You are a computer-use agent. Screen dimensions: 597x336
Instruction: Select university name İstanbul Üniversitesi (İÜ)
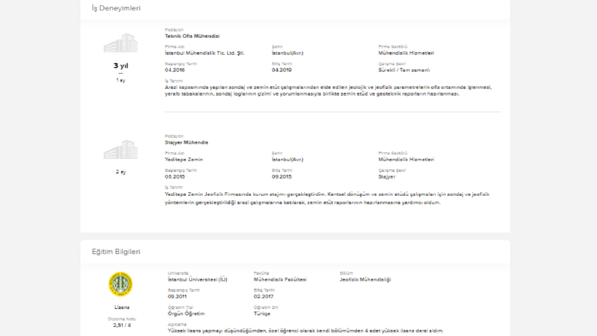click(197, 279)
